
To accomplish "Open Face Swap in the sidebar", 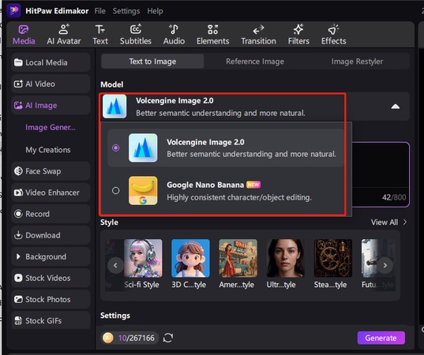I will (x=51, y=171).
